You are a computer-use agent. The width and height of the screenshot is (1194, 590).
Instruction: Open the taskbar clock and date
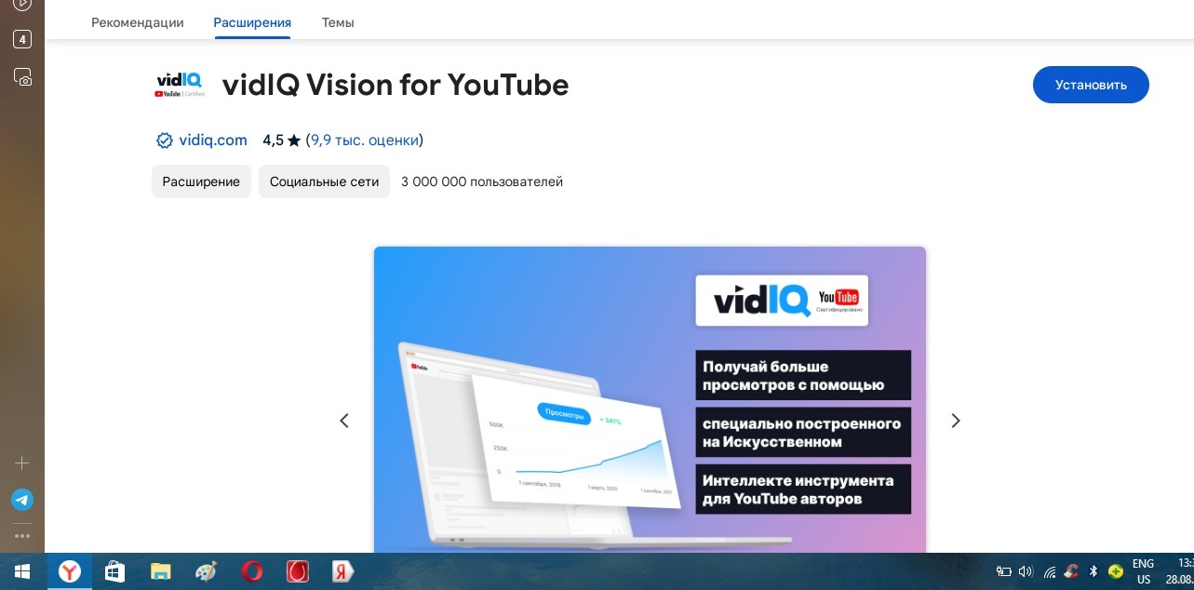[1182, 571]
